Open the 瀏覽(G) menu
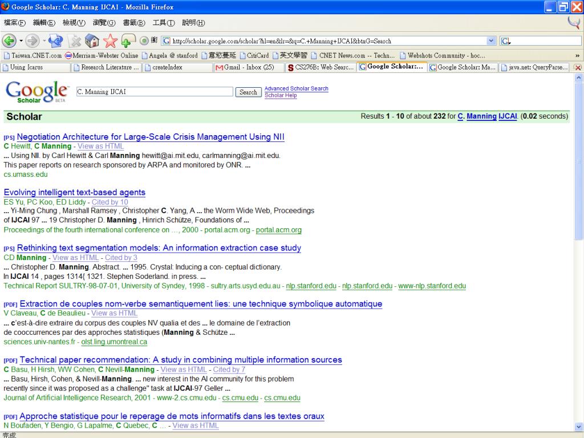This screenshot has height=438, width=584. pyautogui.click(x=104, y=23)
